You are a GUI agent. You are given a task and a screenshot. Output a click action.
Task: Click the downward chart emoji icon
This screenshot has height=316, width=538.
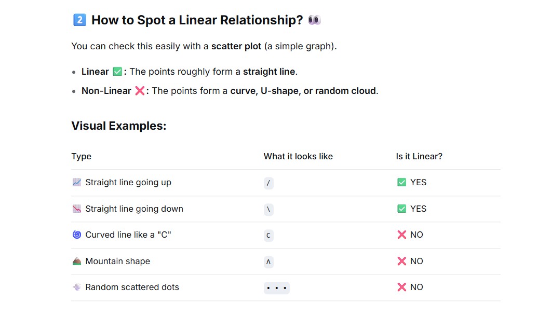77,209
